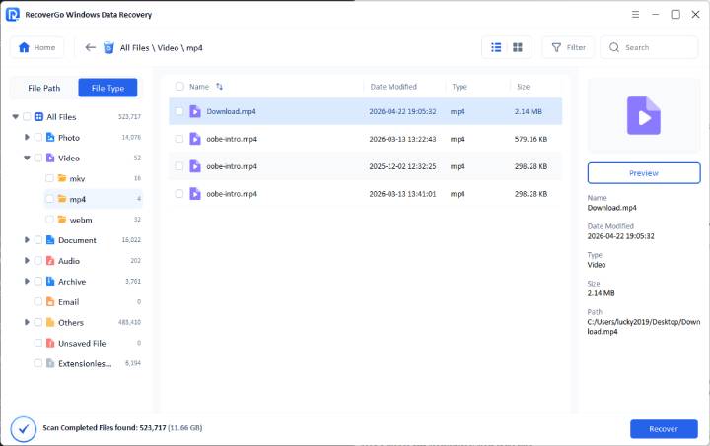710x446 pixels.
Task: Expand the Archive category
Action: coord(27,281)
